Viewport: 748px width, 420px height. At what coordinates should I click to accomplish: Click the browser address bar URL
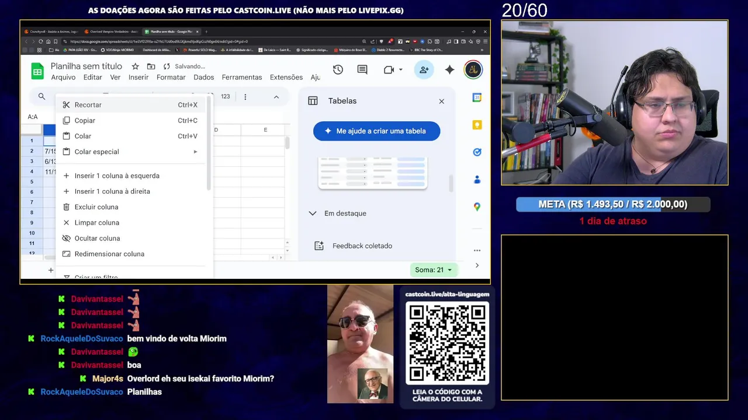pos(158,41)
